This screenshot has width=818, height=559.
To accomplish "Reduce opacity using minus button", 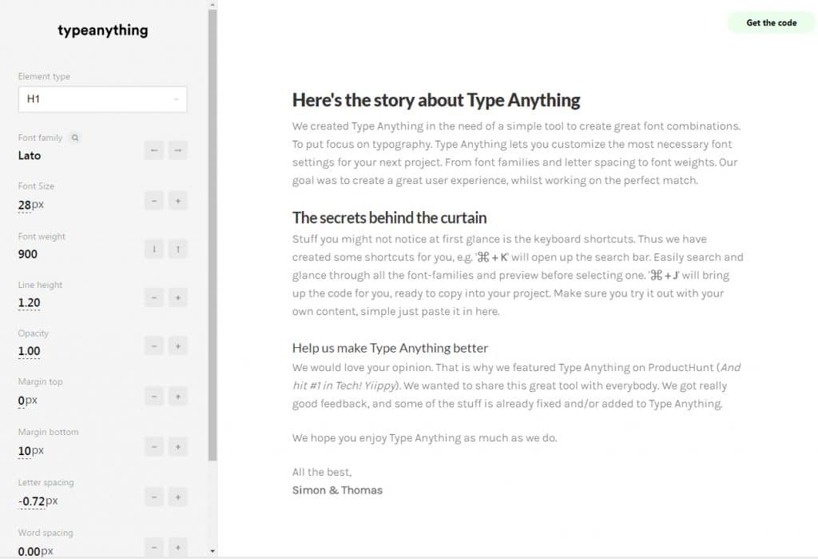I will coord(154,345).
